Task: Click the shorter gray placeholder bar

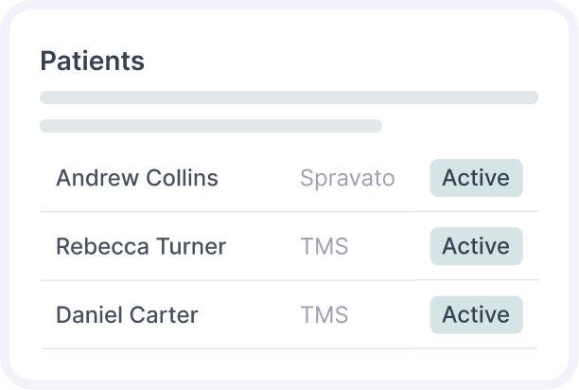Action: 210,126
